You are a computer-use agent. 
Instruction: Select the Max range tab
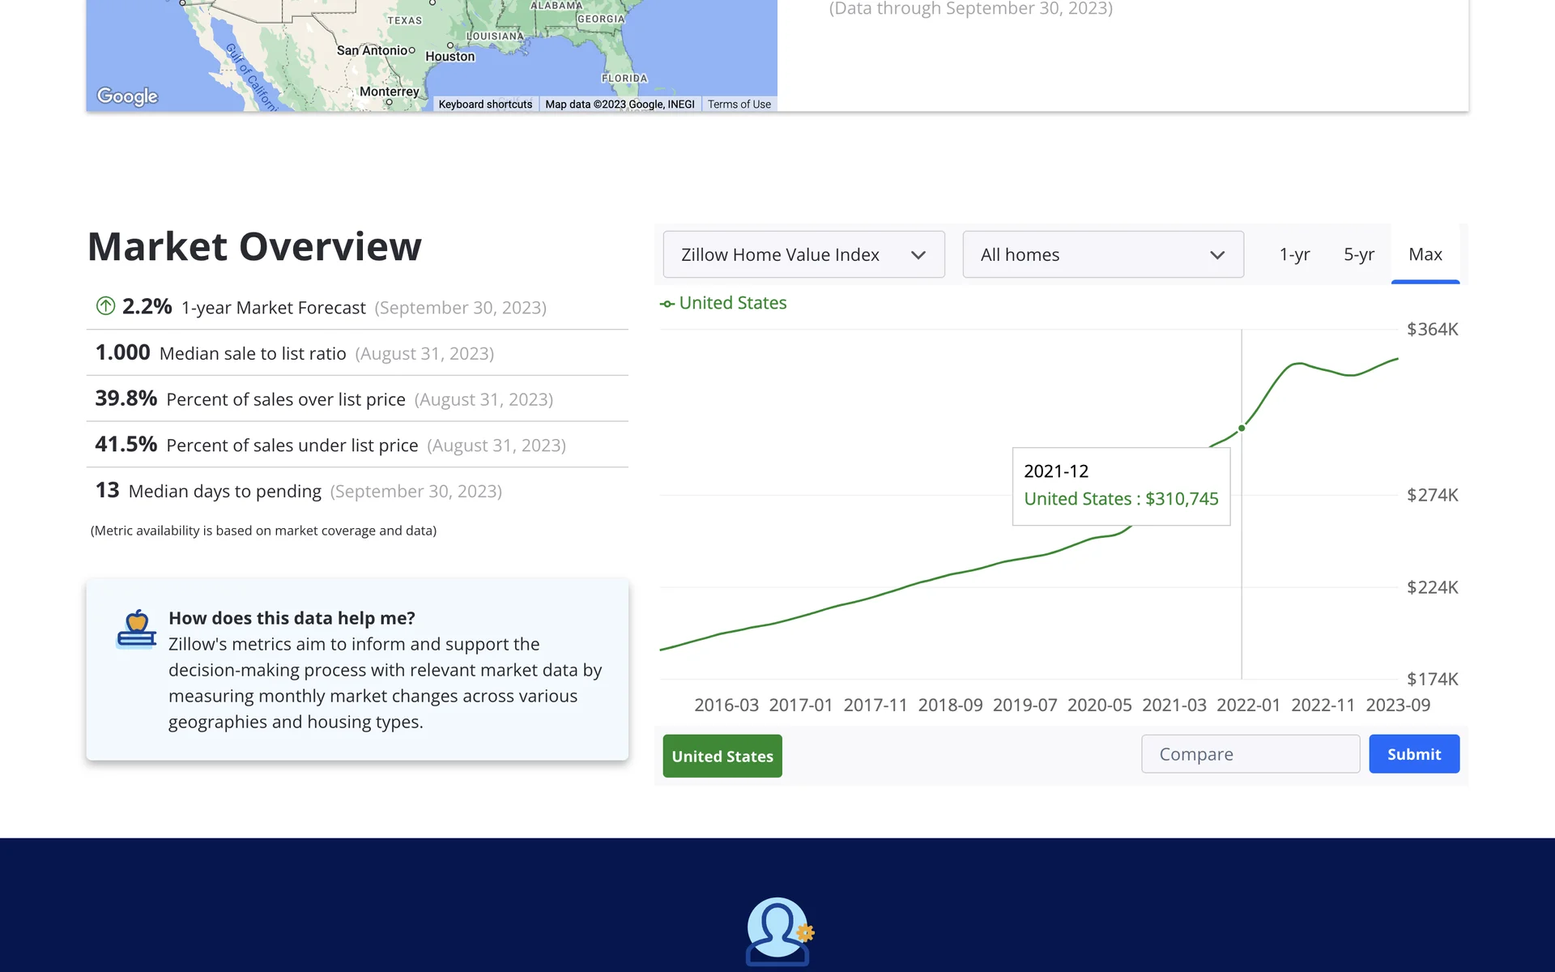tap(1425, 254)
